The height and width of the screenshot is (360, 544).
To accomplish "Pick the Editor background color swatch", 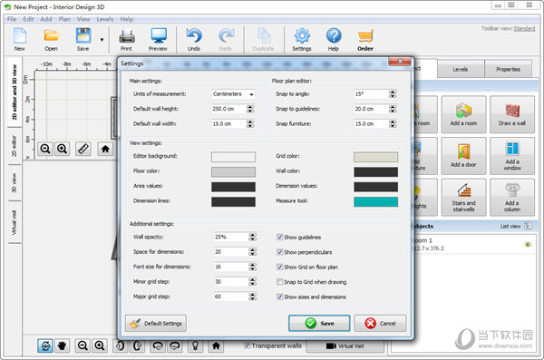I will click(234, 157).
